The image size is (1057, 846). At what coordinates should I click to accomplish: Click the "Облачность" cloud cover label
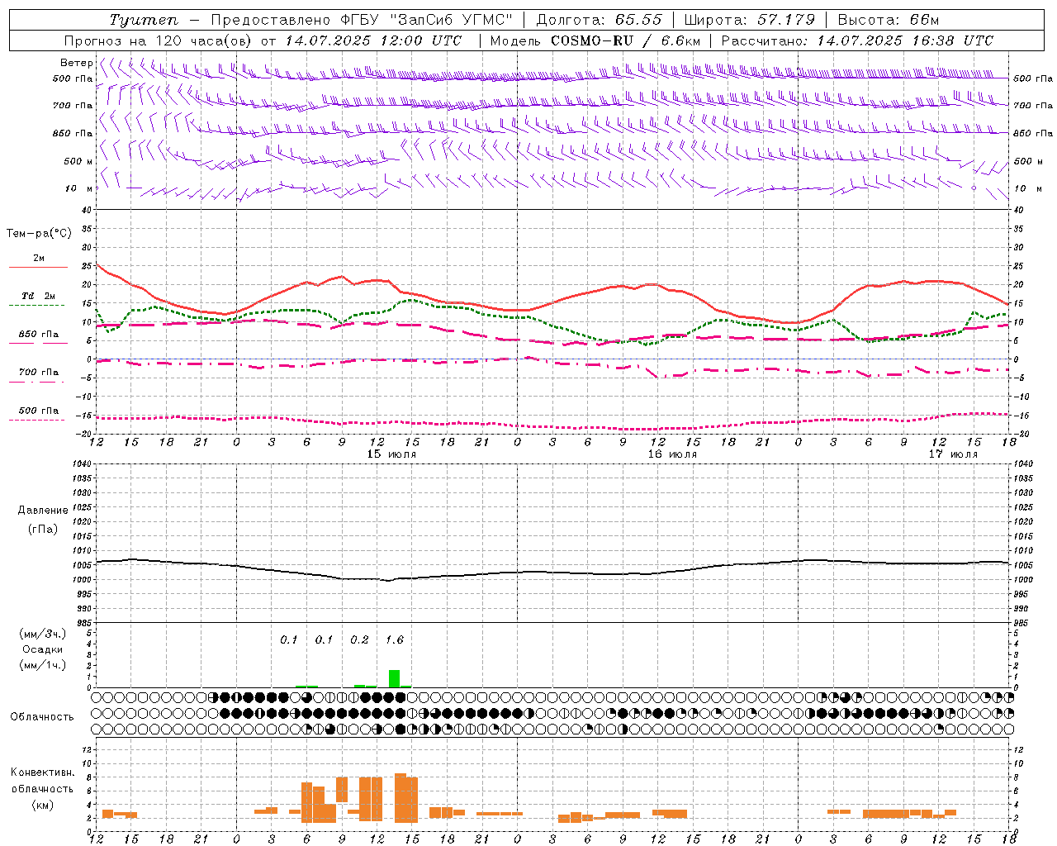[42, 716]
